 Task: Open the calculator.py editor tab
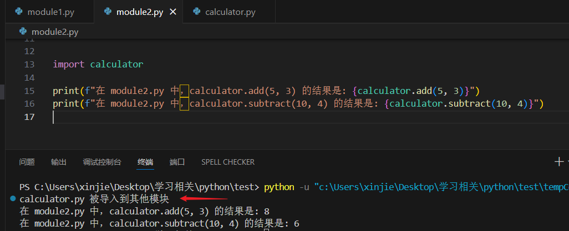[x=230, y=12]
